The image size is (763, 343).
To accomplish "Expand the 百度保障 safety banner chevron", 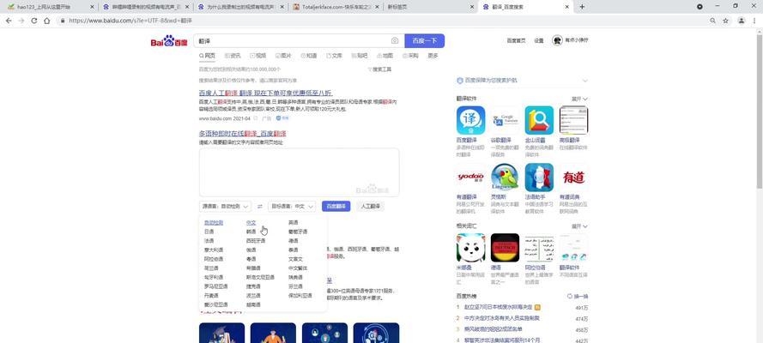I will [x=584, y=81].
